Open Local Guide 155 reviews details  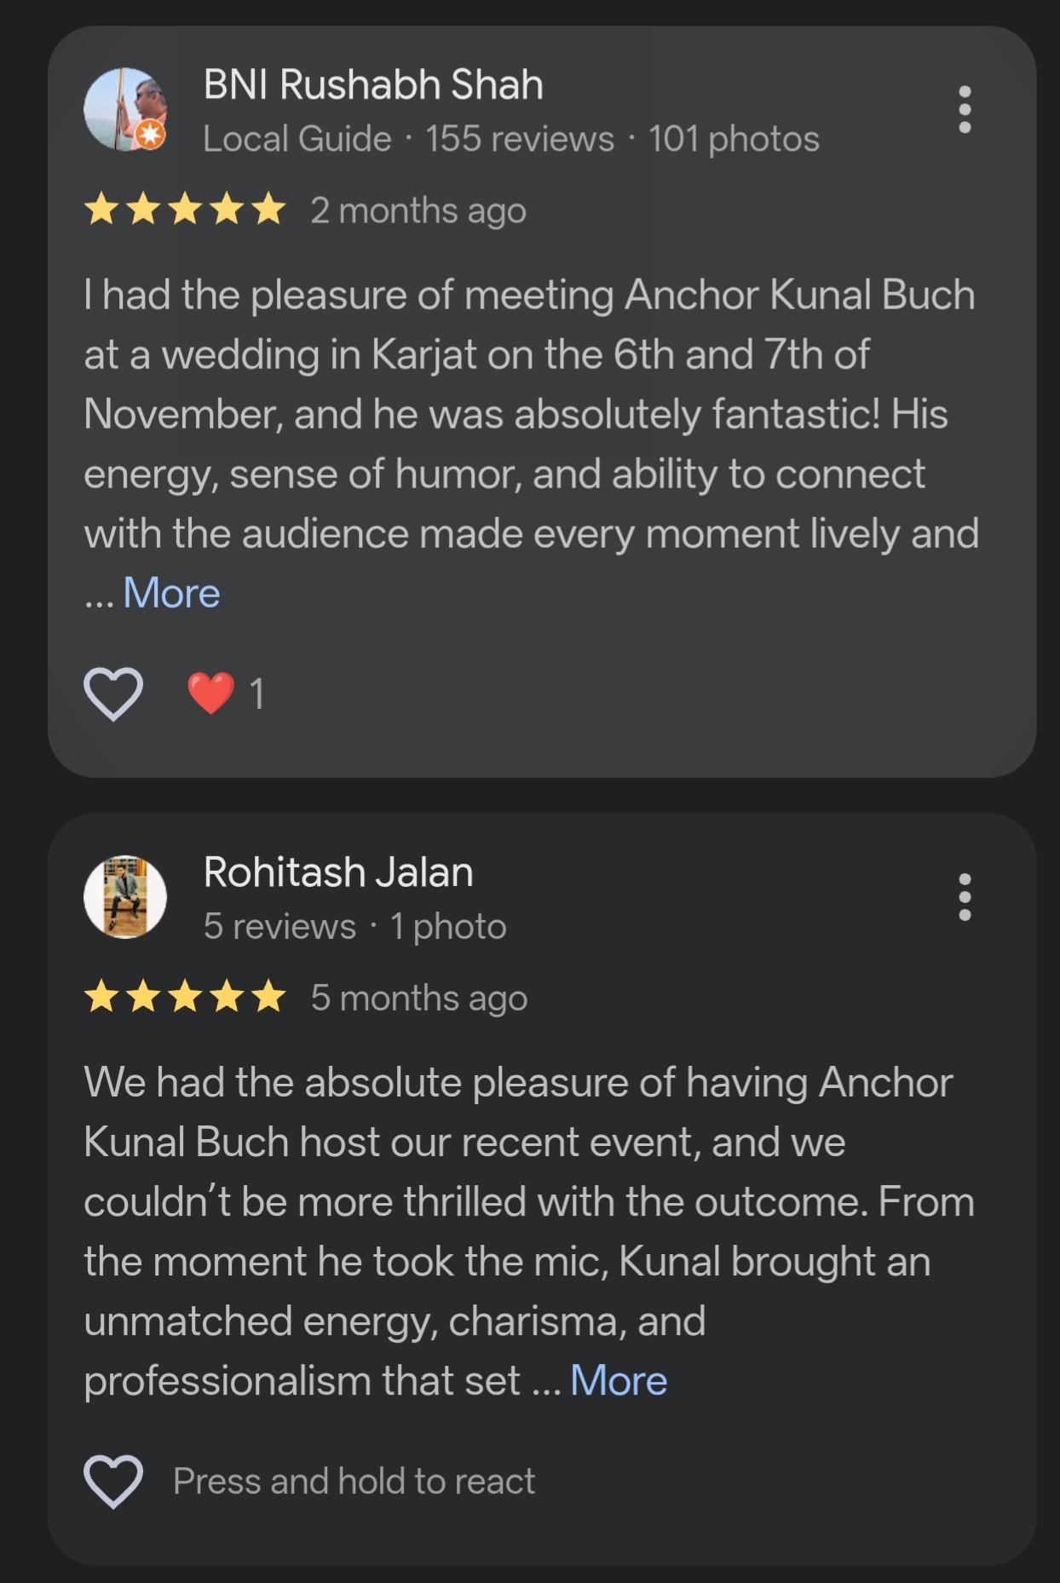point(510,139)
